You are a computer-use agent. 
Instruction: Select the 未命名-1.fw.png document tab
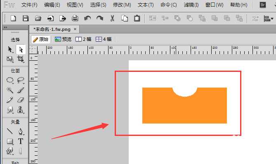point(52,29)
